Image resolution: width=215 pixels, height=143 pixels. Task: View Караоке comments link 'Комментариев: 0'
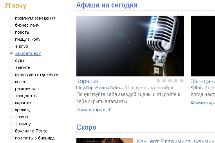[x=94, y=110]
